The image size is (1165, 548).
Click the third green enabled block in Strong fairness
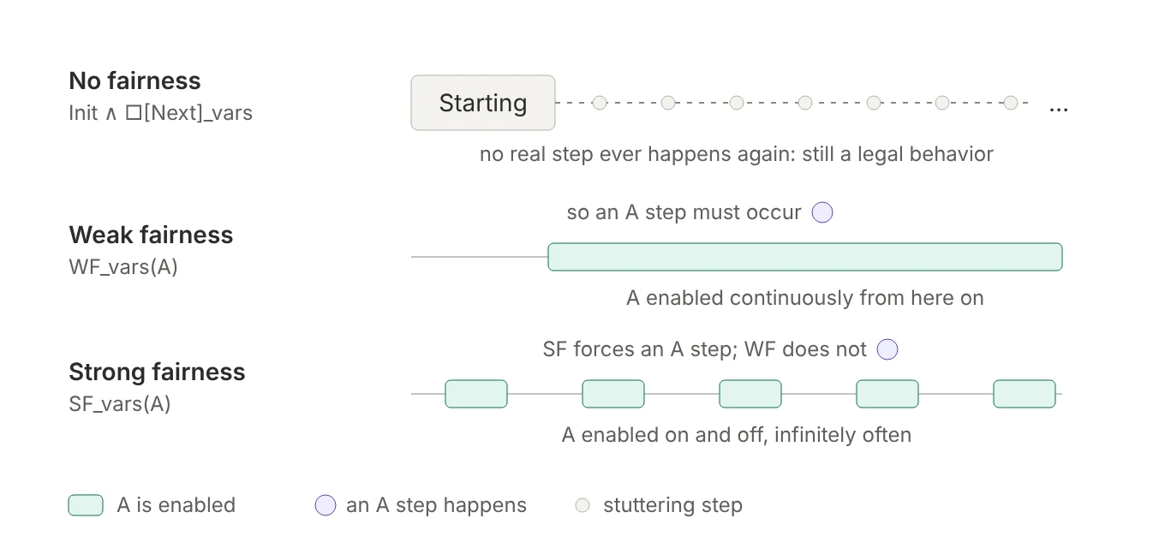[x=750, y=394]
